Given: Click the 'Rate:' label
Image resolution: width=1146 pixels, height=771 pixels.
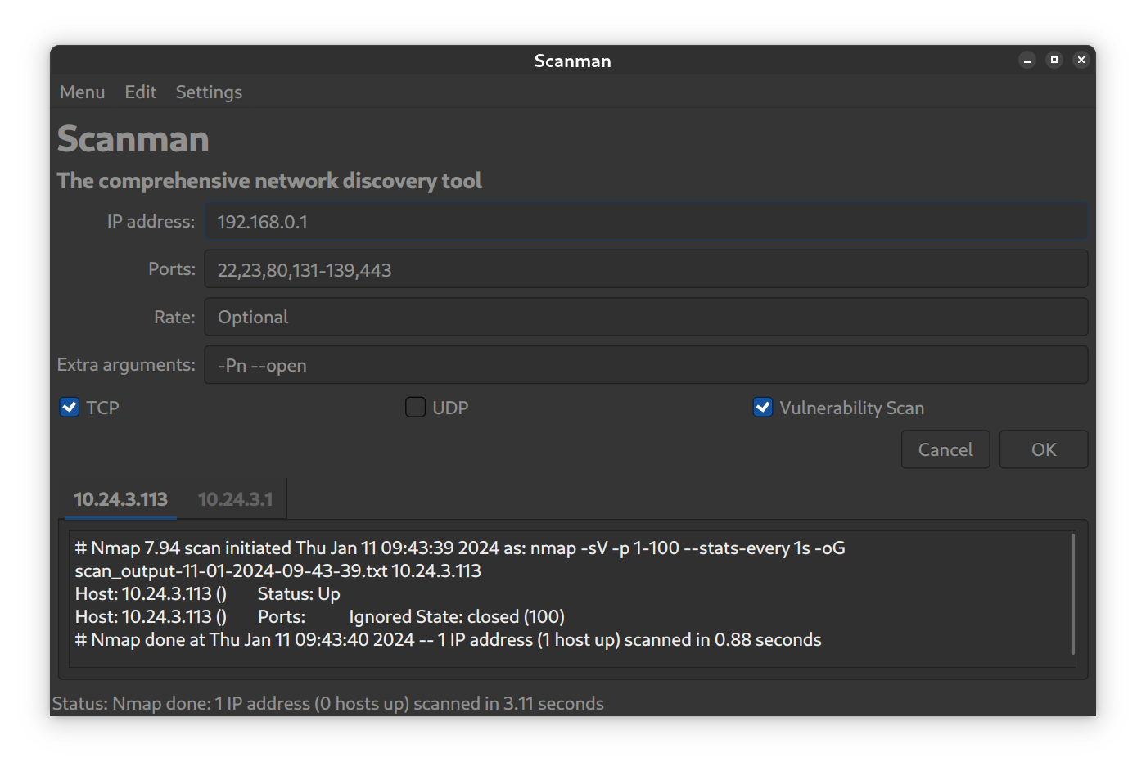Looking at the screenshot, I should pos(174,317).
